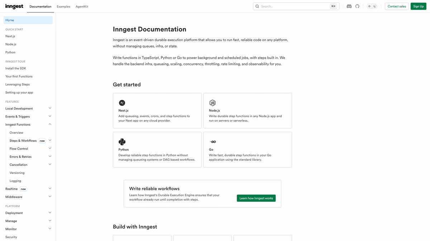Click the Node.js card logo icon
The image size is (430, 241).
[x=212, y=103]
